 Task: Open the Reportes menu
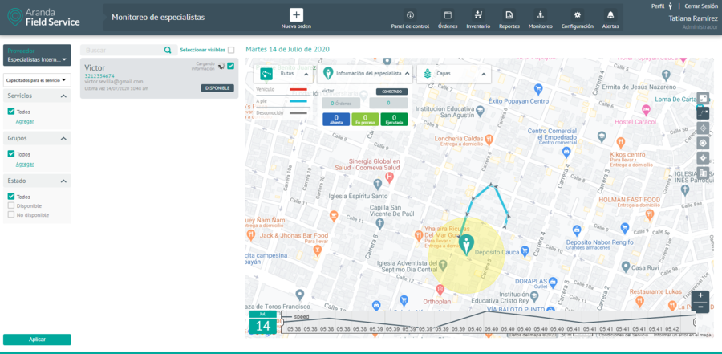[x=509, y=19]
